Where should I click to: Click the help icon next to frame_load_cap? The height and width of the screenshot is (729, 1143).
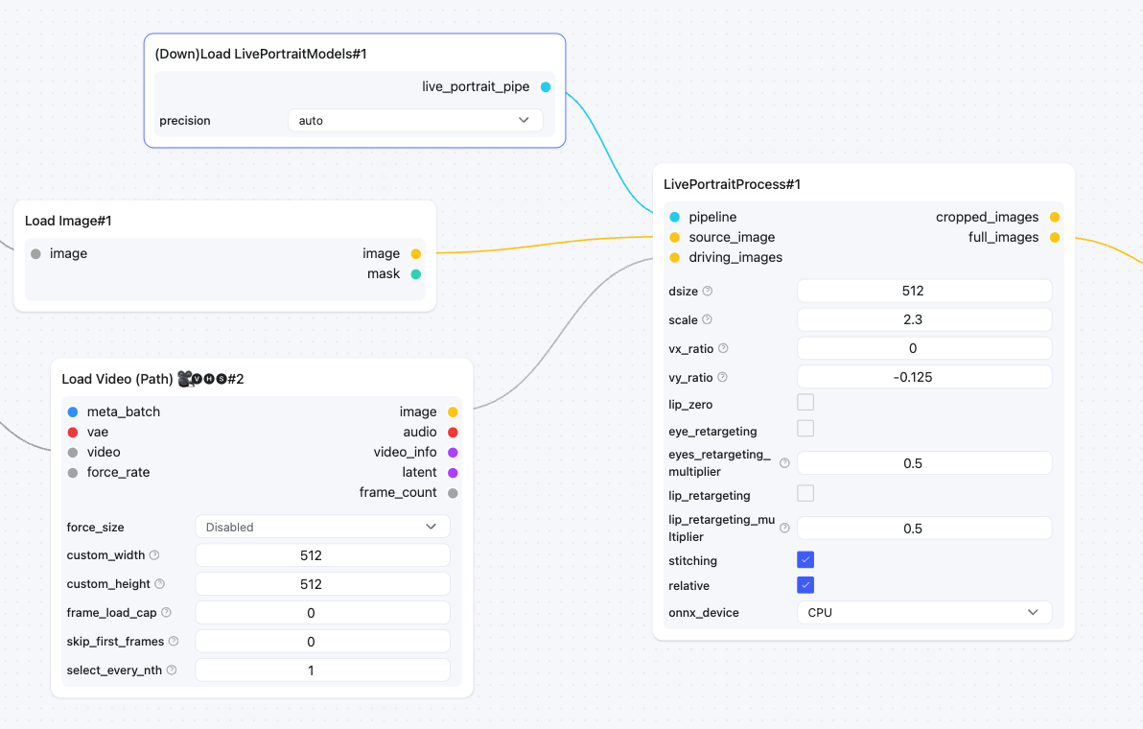(166, 613)
